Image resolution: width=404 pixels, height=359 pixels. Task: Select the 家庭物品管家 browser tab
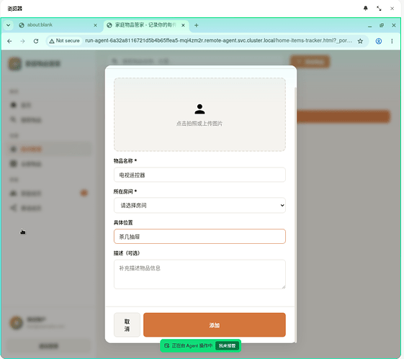(x=145, y=25)
